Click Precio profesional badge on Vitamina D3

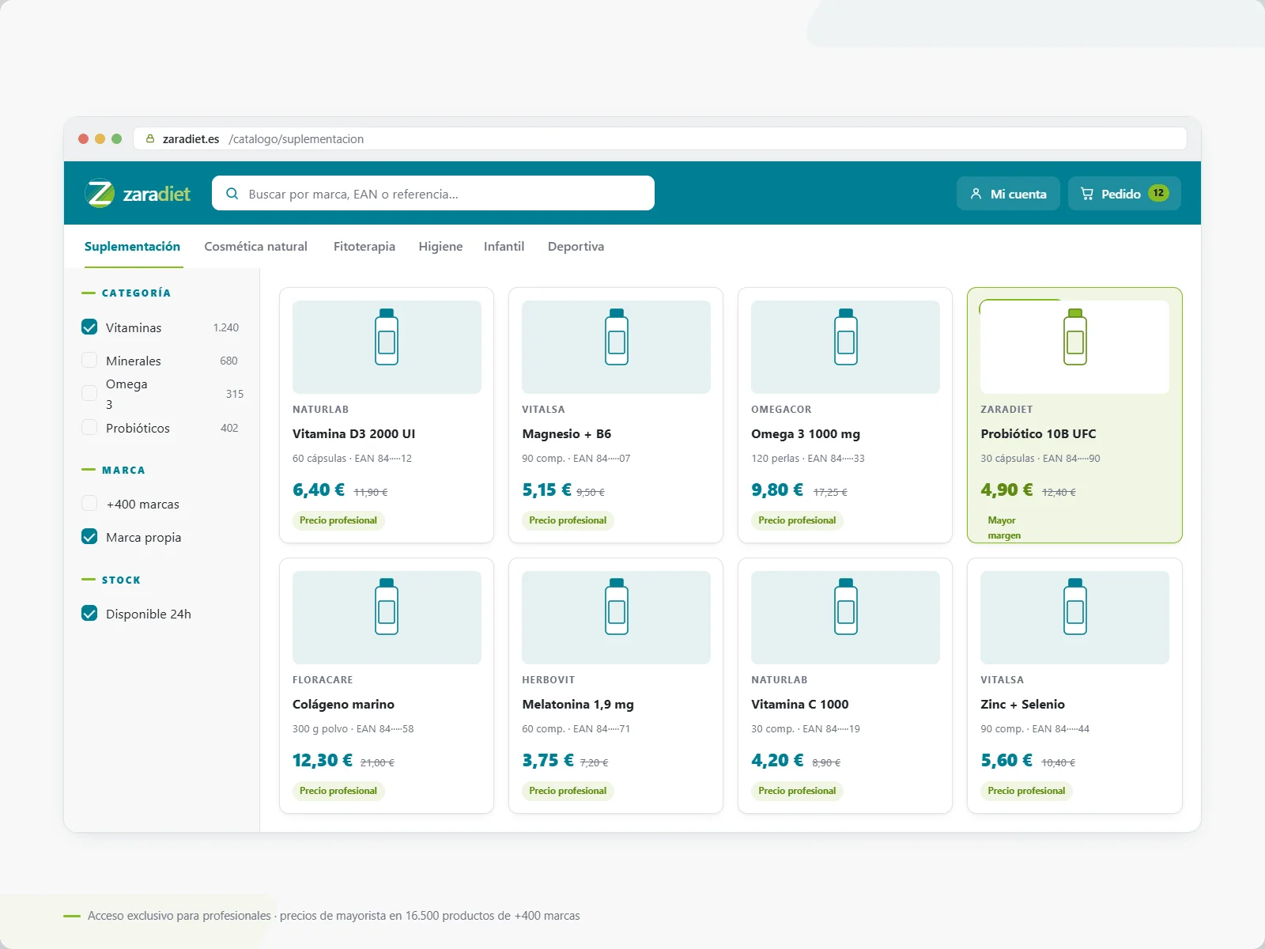pyautogui.click(x=338, y=520)
